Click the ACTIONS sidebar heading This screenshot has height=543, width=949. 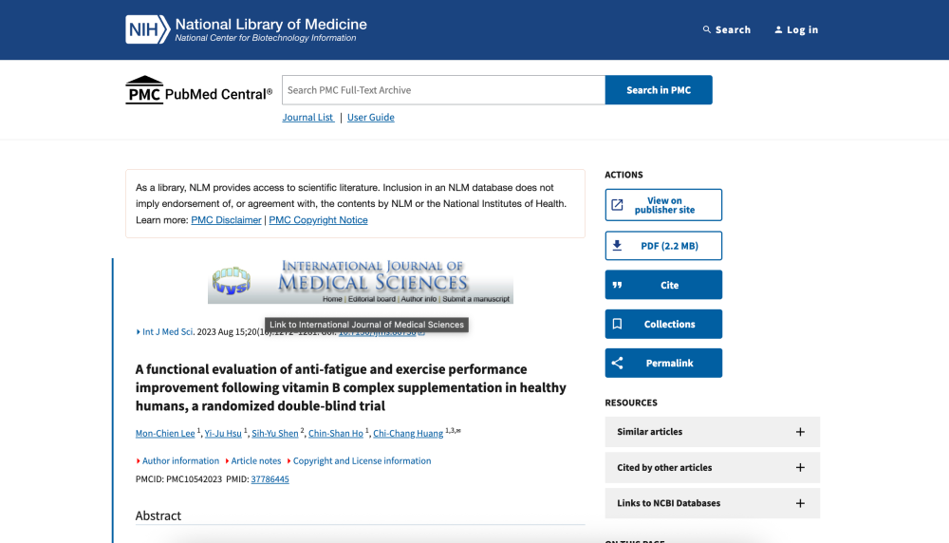click(624, 175)
